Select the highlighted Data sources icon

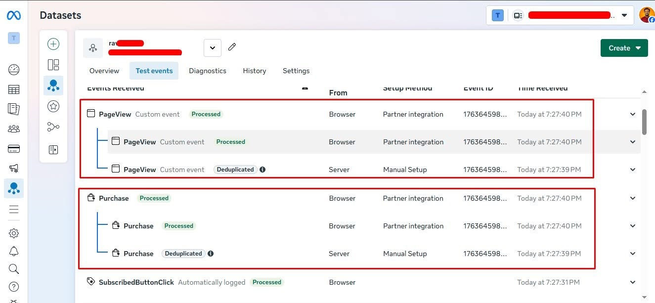[x=53, y=86]
